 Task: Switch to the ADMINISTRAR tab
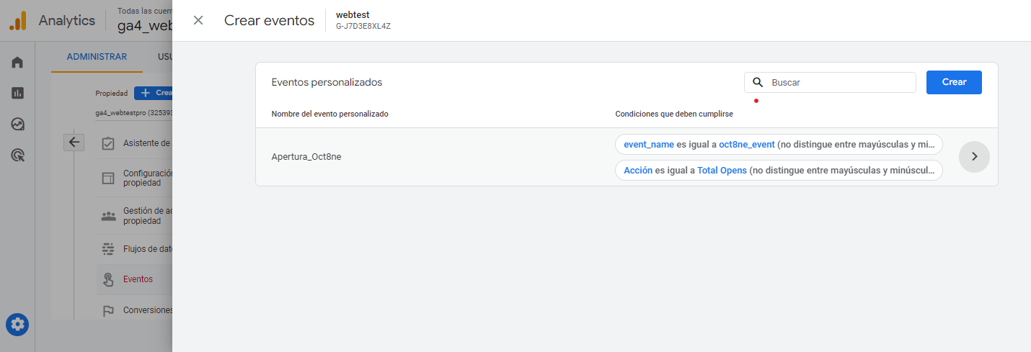97,57
